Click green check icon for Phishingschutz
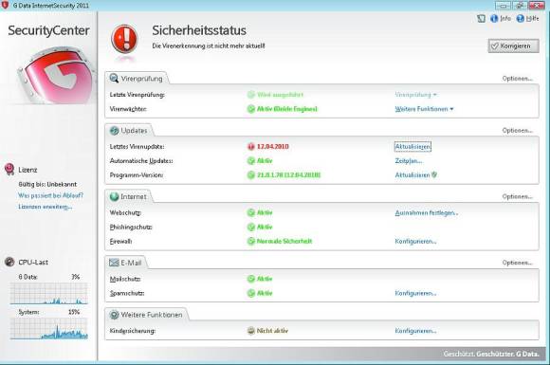 (x=250, y=228)
